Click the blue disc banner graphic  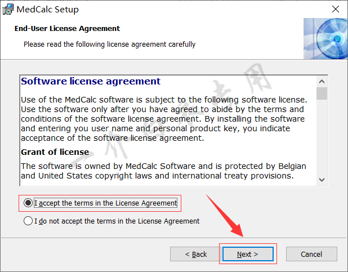coord(325,38)
